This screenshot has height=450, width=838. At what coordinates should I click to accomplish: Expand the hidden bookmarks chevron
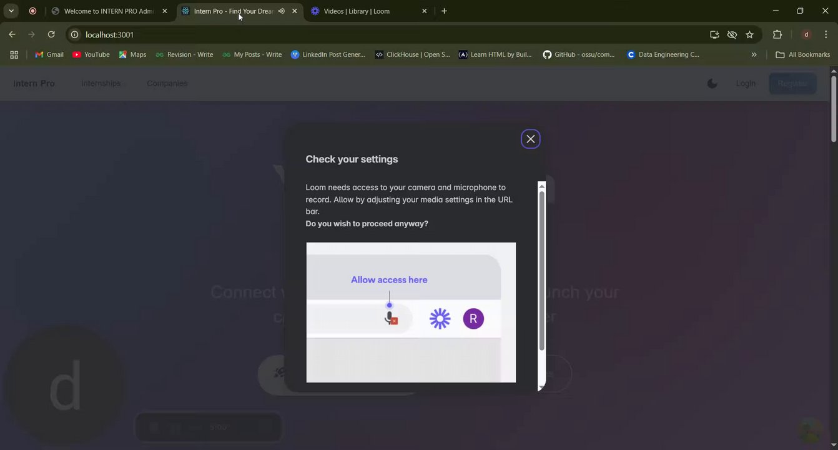click(754, 54)
